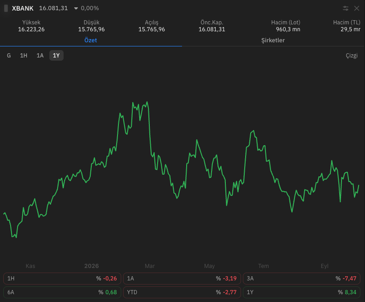The width and height of the screenshot is (365, 302).
Task: Close the XBANK panel
Action: pos(356,8)
